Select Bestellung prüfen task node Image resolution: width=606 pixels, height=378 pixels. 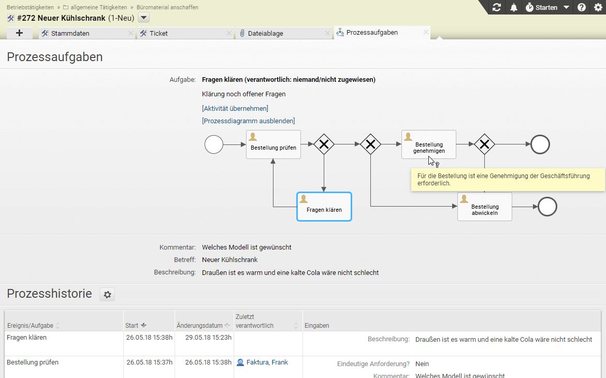pos(273,144)
